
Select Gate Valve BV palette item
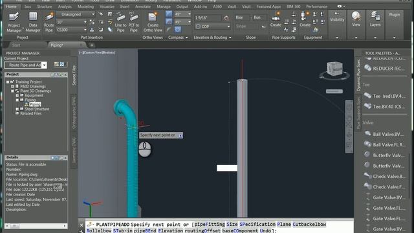385,197
